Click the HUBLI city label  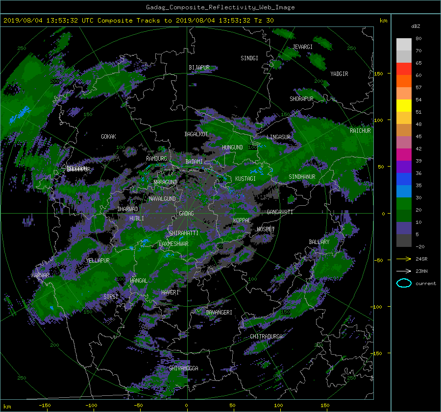coord(137,218)
